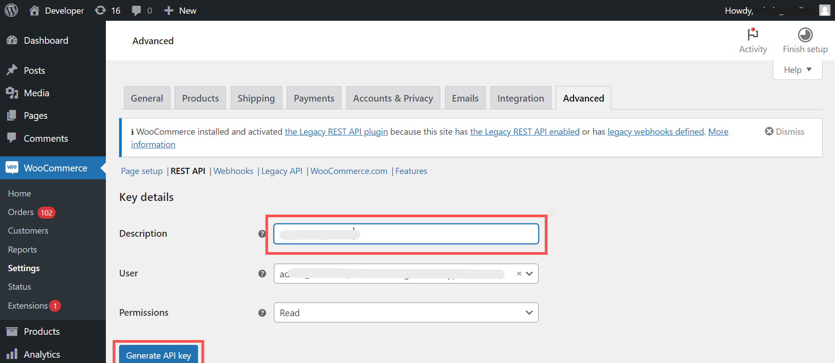Viewport: 835px width, 363px height.
Task: Switch to Emails settings tab
Action: 465,98
